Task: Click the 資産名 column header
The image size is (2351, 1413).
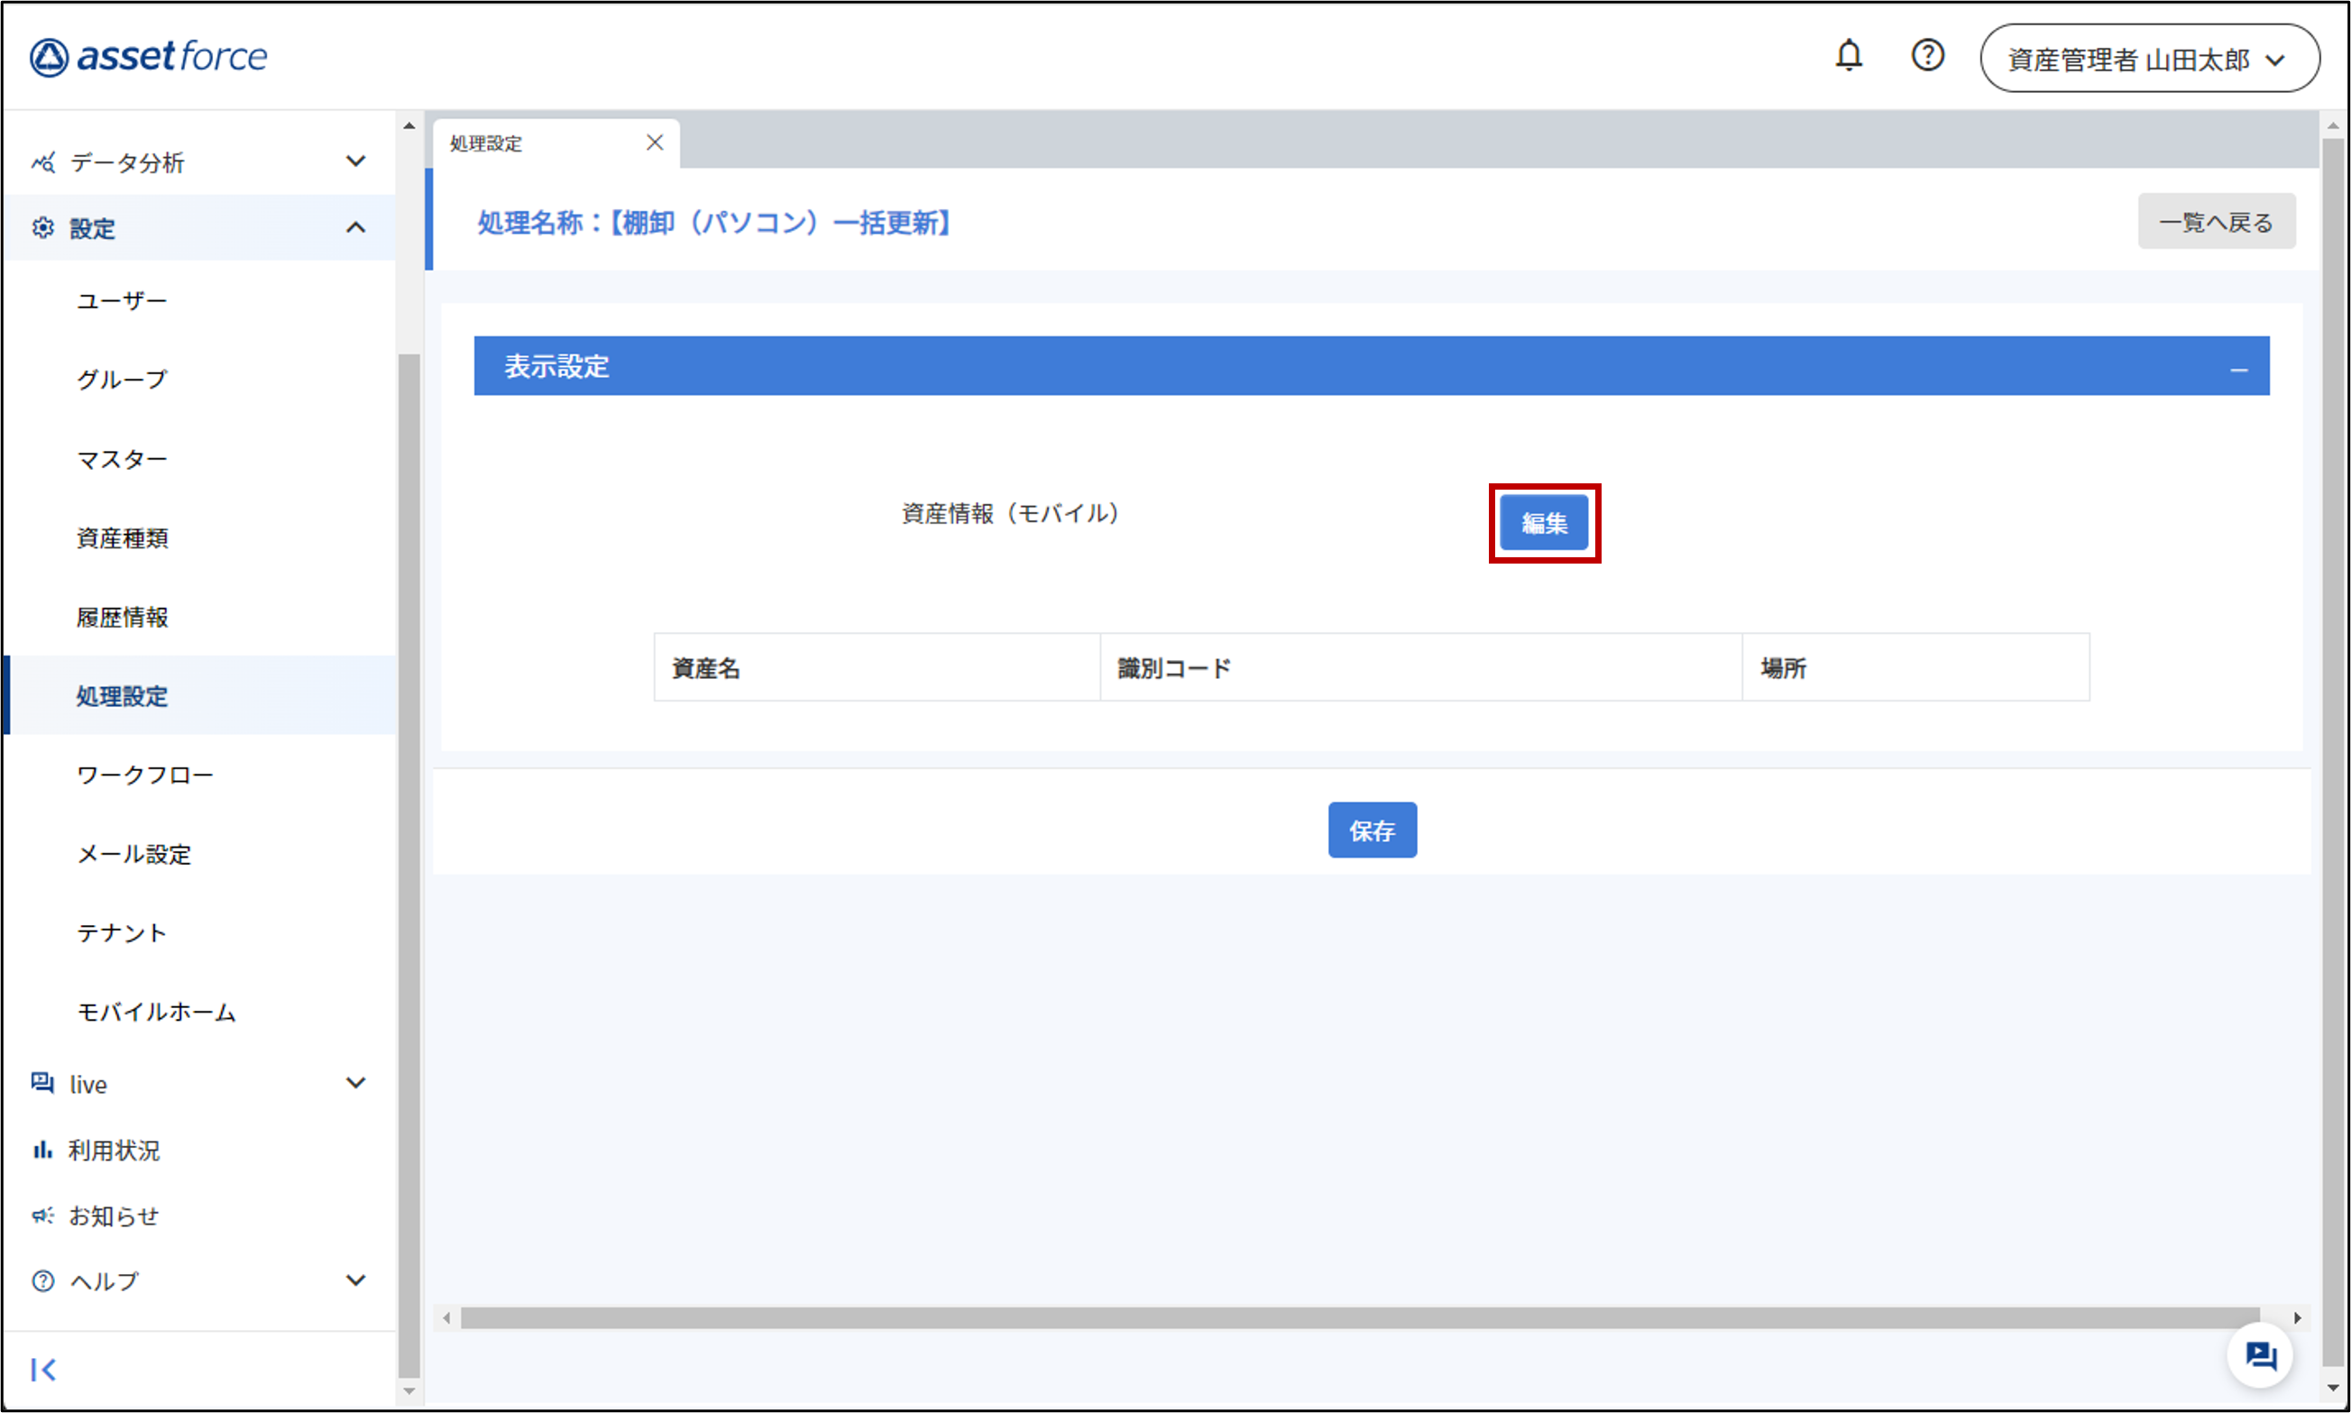Action: coord(877,667)
